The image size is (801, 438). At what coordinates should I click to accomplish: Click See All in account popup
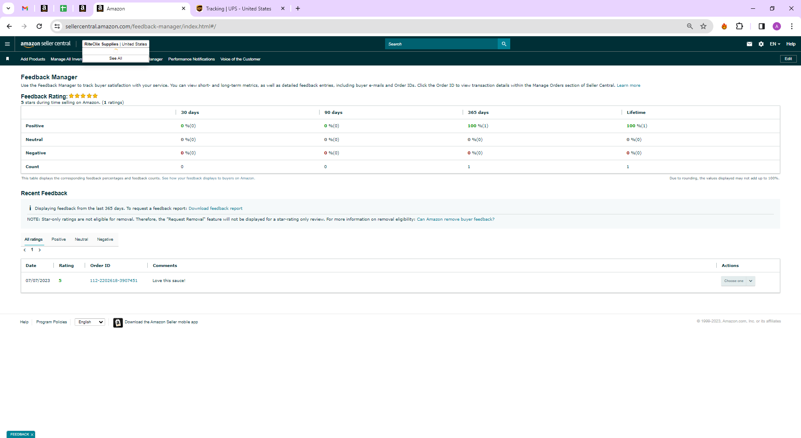coord(116,58)
